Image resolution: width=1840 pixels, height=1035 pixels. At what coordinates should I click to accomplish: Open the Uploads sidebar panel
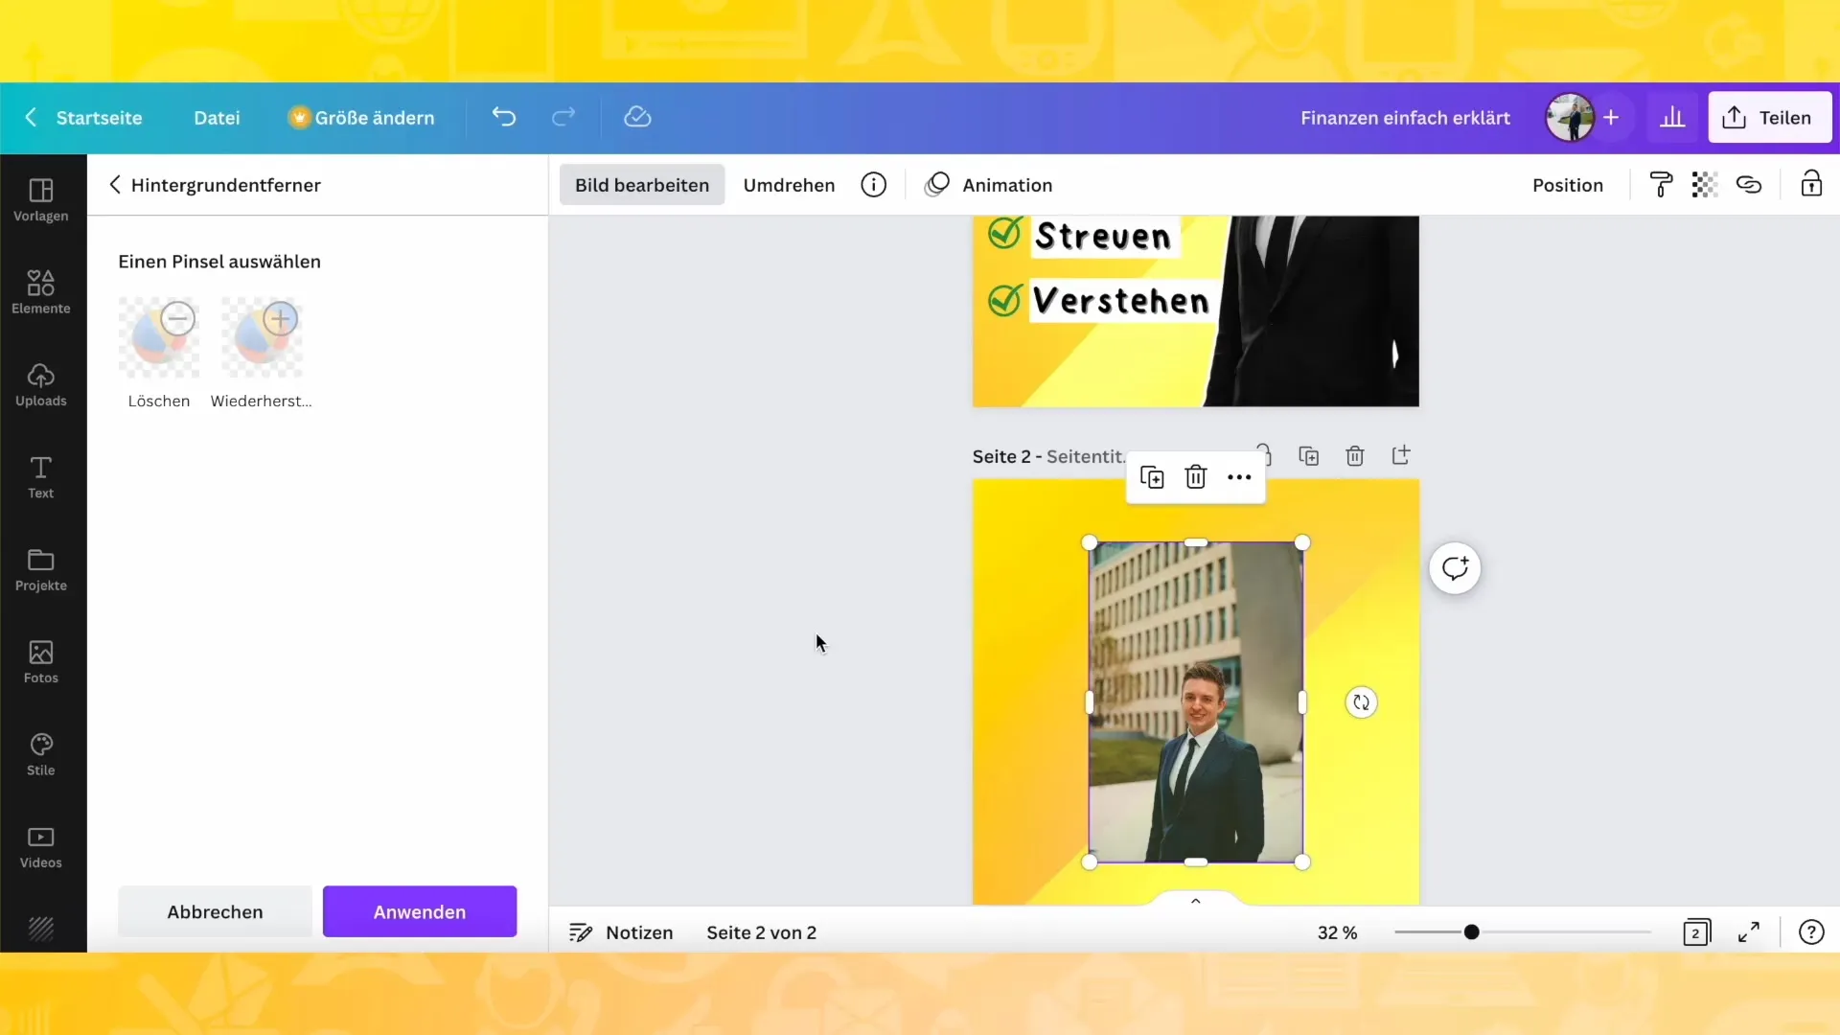coord(41,385)
